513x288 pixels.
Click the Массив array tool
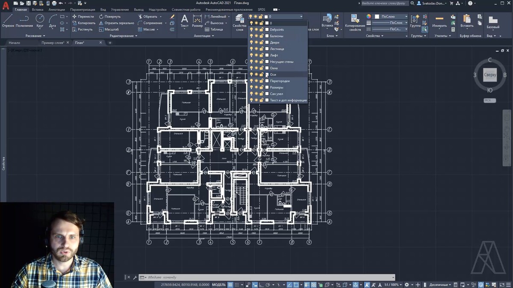tap(146, 30)
